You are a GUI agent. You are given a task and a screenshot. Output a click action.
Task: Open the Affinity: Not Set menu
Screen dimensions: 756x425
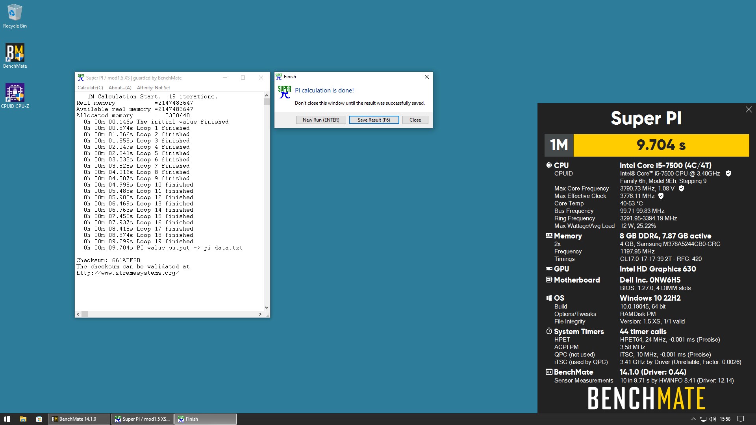coord(154,88)
